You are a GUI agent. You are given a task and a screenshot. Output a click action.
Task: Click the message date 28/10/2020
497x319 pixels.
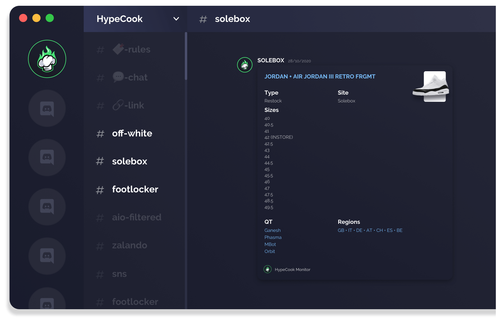(299, 61)
